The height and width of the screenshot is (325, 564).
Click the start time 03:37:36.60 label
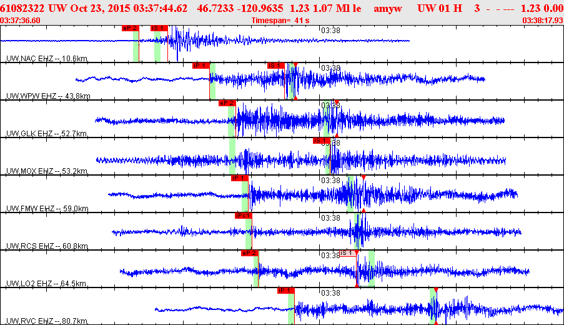pos(21,21)
